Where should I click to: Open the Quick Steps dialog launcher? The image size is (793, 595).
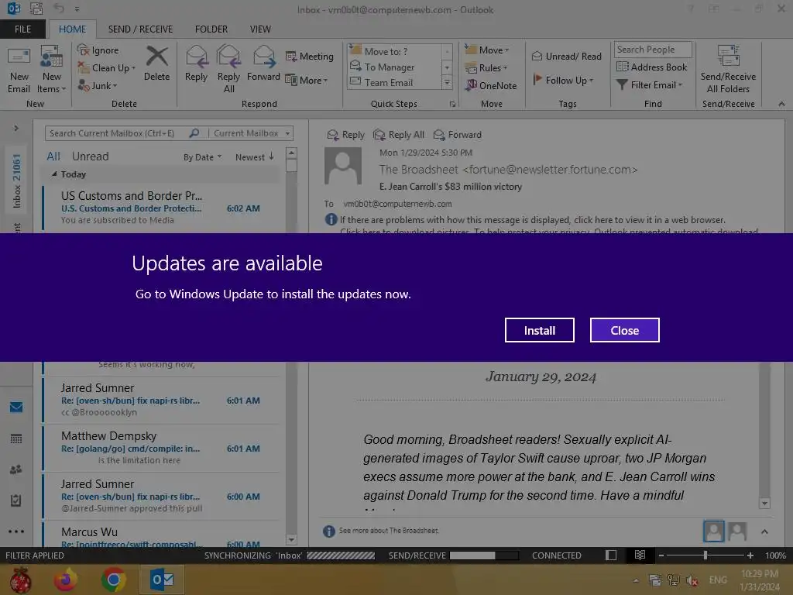click(x=452, y=105)
